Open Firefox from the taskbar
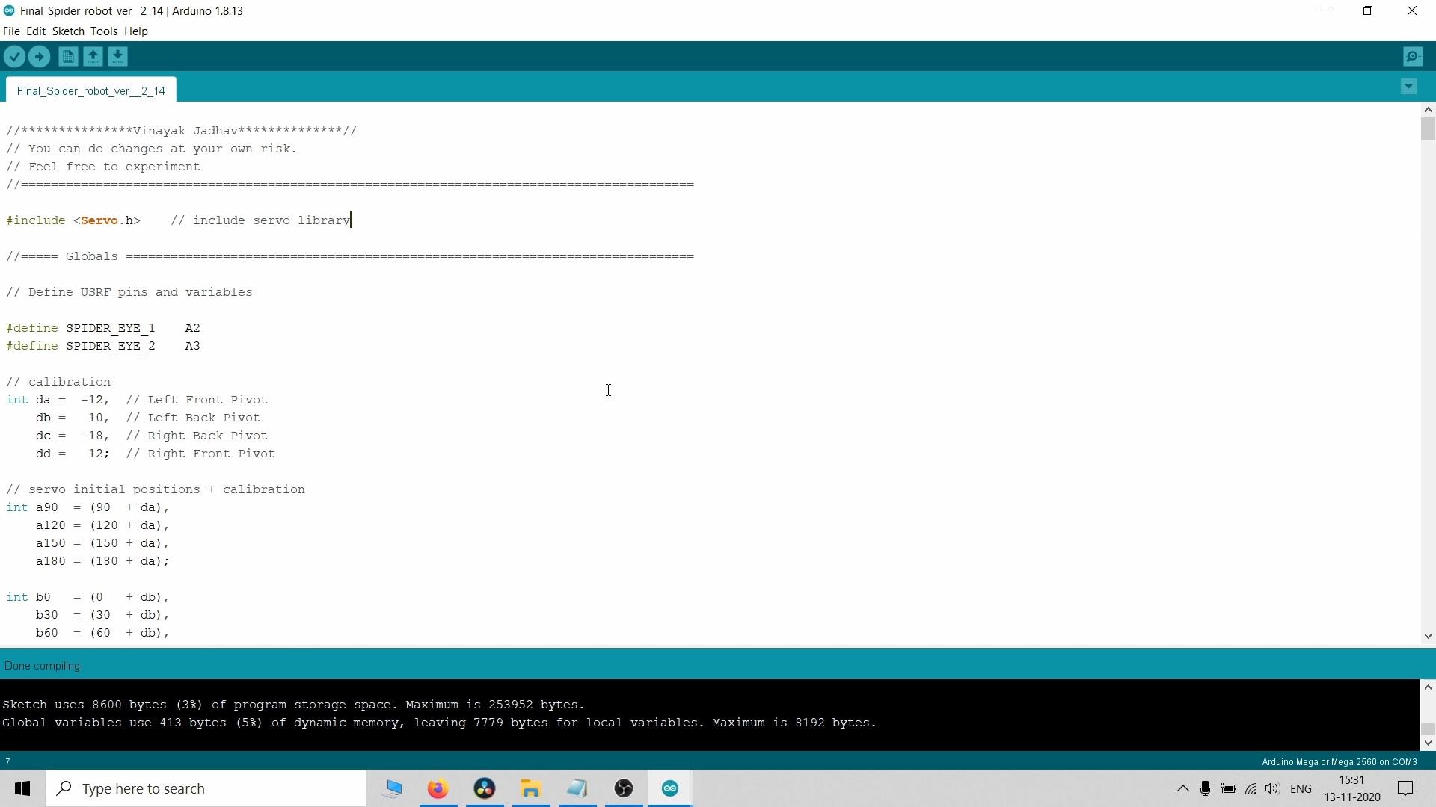 (438, 788)
